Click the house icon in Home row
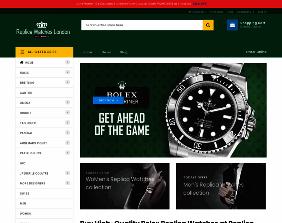Image resolution: width=282 pixels, height=223 pixels. [22, 62]
